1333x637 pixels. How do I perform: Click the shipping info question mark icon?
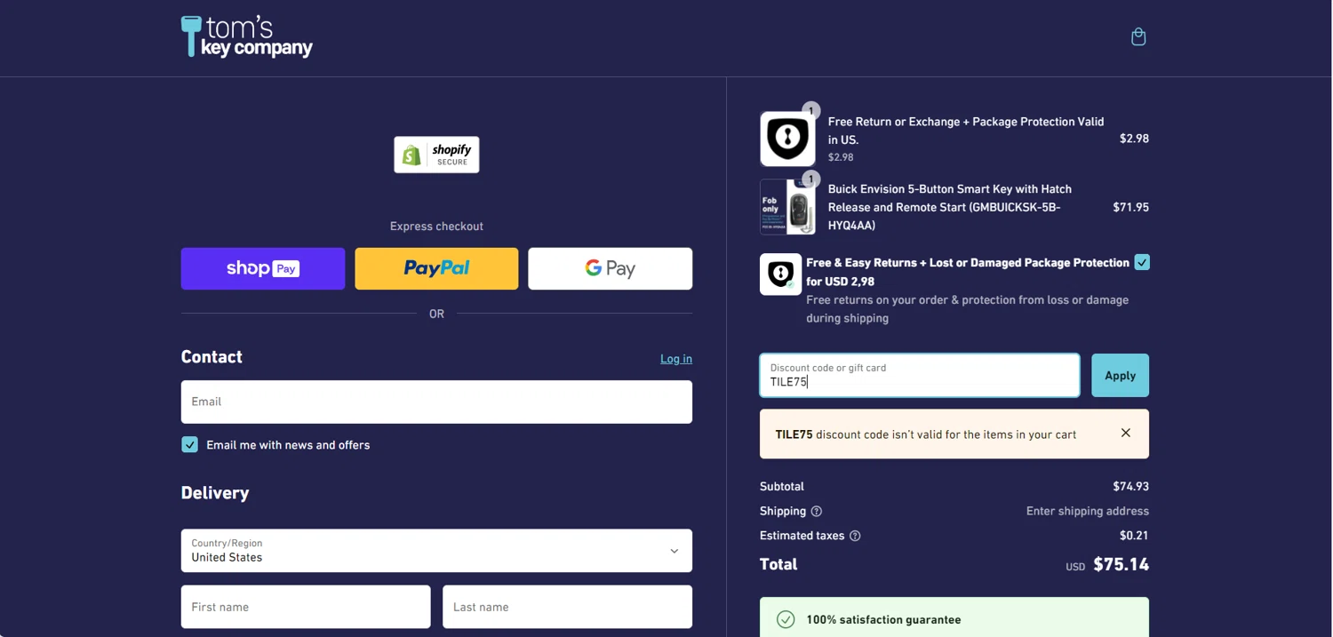(817, 512)
